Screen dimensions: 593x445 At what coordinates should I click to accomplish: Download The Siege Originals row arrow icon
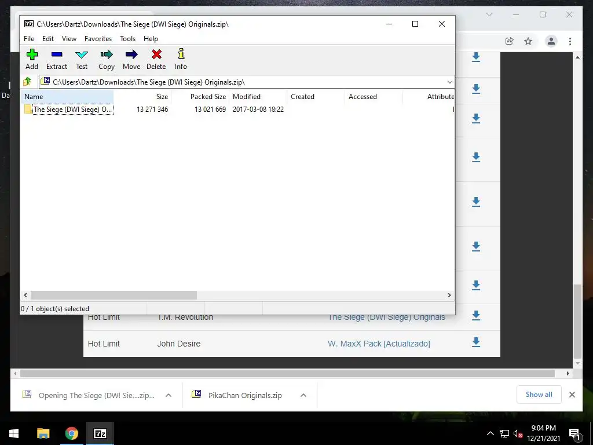tap(476, 315)
